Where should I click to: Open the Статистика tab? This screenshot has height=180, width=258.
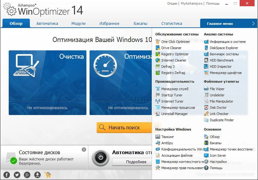[x=172, y=24]
